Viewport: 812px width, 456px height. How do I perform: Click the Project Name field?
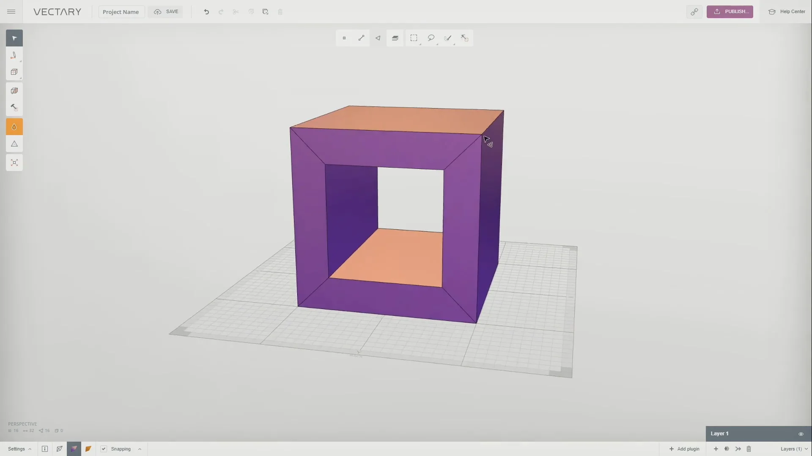(x=121, y=11)
